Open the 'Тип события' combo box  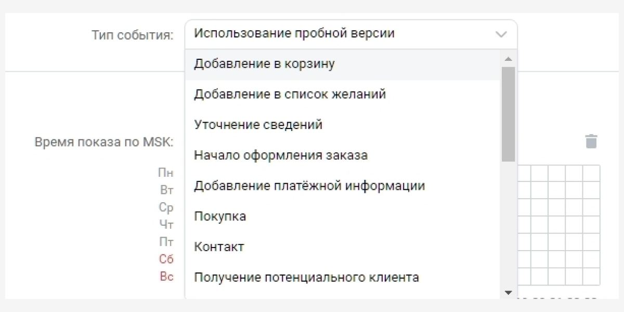click(x=343, y=34)
